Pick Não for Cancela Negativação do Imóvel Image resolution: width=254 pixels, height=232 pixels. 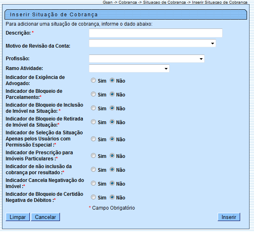coord(112,184)
